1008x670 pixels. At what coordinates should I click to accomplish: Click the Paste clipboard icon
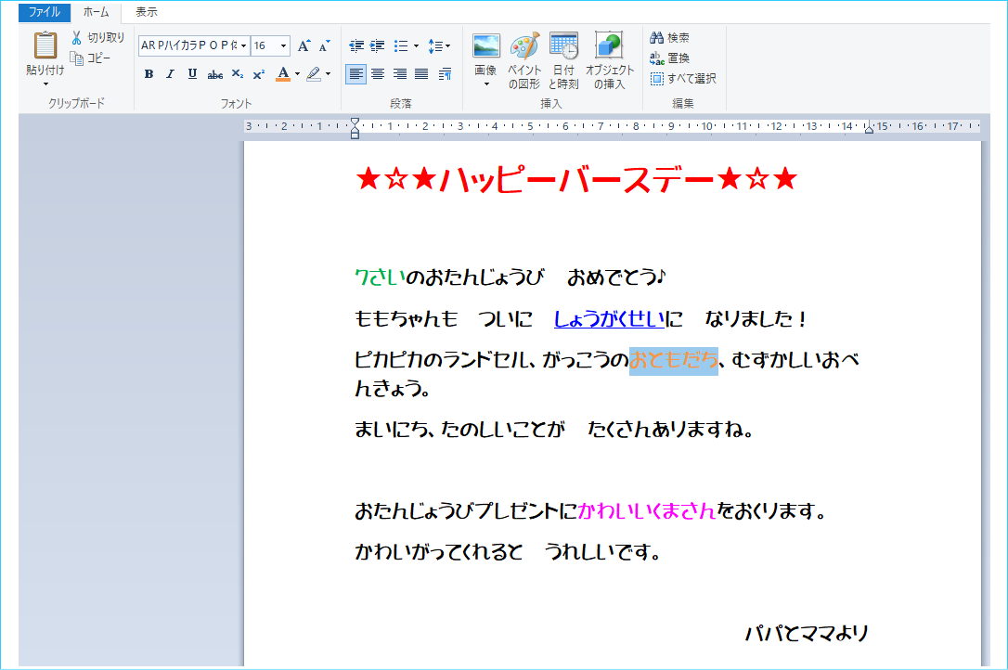pos(45,46)
